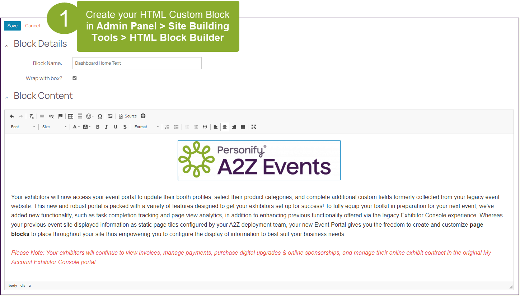Insert a link using the Link icon
This screenshot has height=296, width=520.
[x=42, y=116]
